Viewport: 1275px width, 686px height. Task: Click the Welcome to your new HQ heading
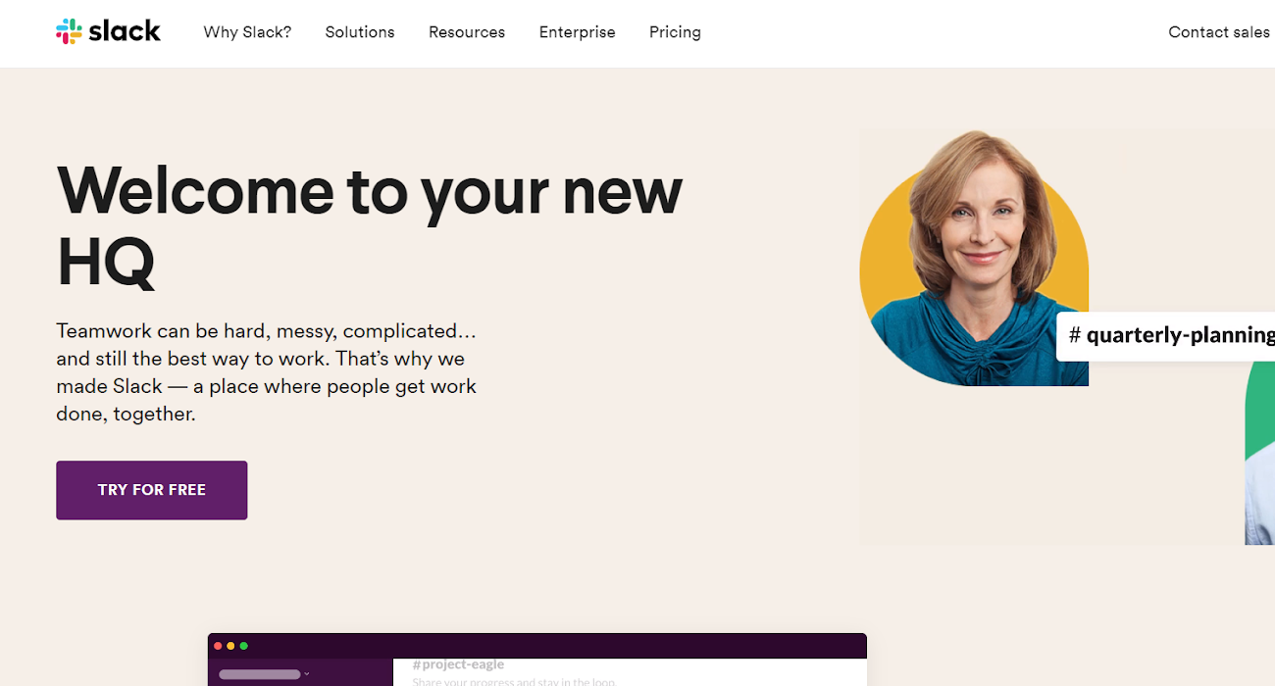[369, 225]
